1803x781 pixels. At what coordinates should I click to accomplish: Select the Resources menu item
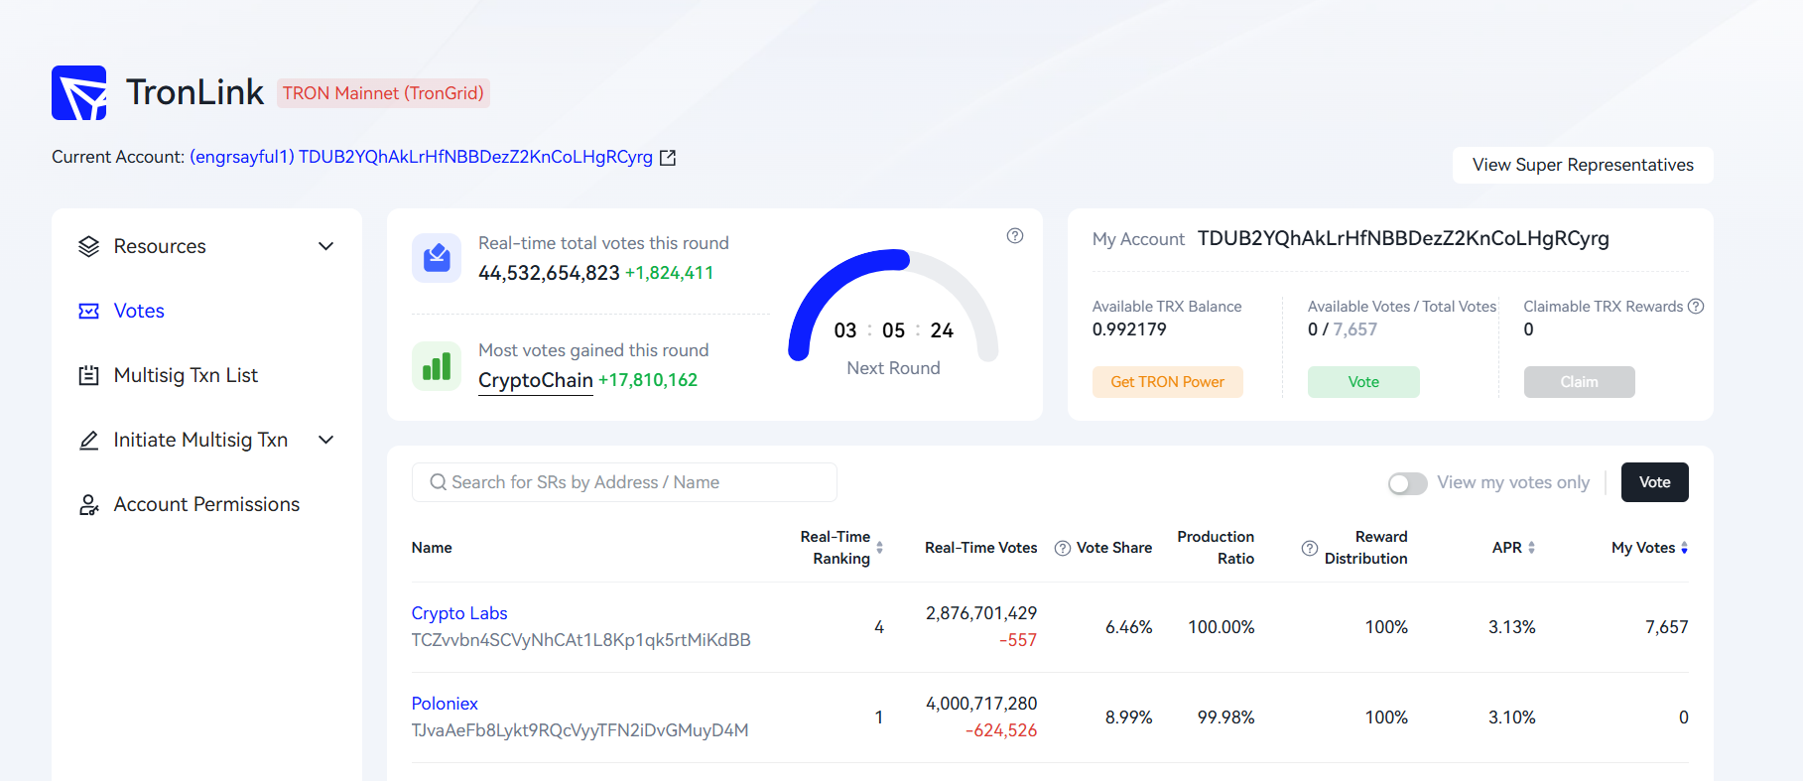click(160, 246)
